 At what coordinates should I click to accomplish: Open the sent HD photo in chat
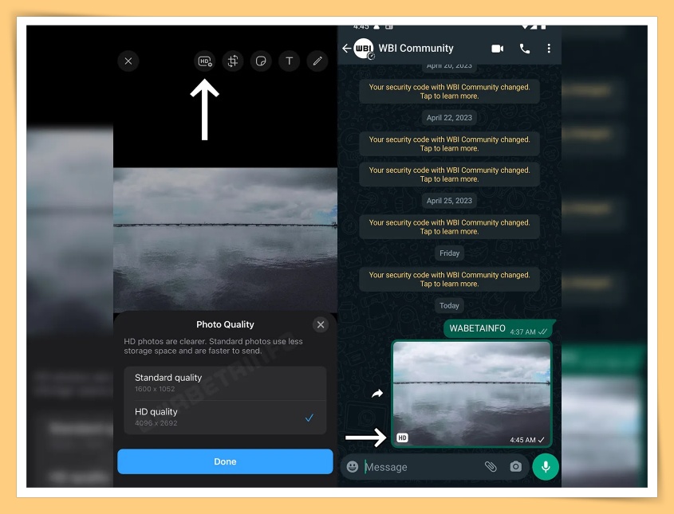click(471, 394)
